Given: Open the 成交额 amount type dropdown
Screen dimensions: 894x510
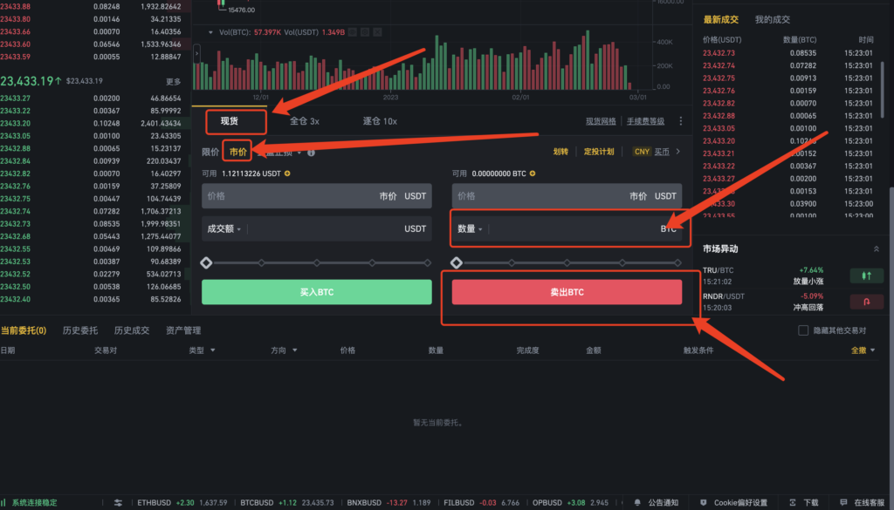Looking at the screenshot, I should pos(223,228).
